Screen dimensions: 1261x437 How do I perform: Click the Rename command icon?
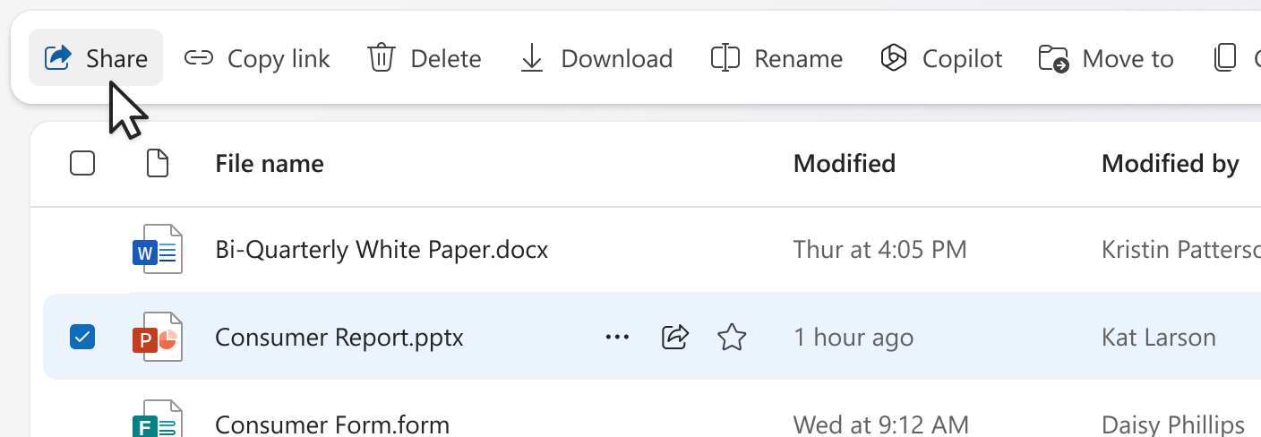pyautogui.click(x=725, y=58)
